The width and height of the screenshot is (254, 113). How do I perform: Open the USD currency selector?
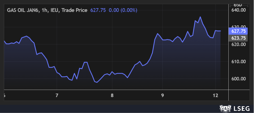tap(238, 5)
